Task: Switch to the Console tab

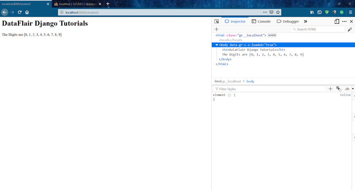Action: 261,21
